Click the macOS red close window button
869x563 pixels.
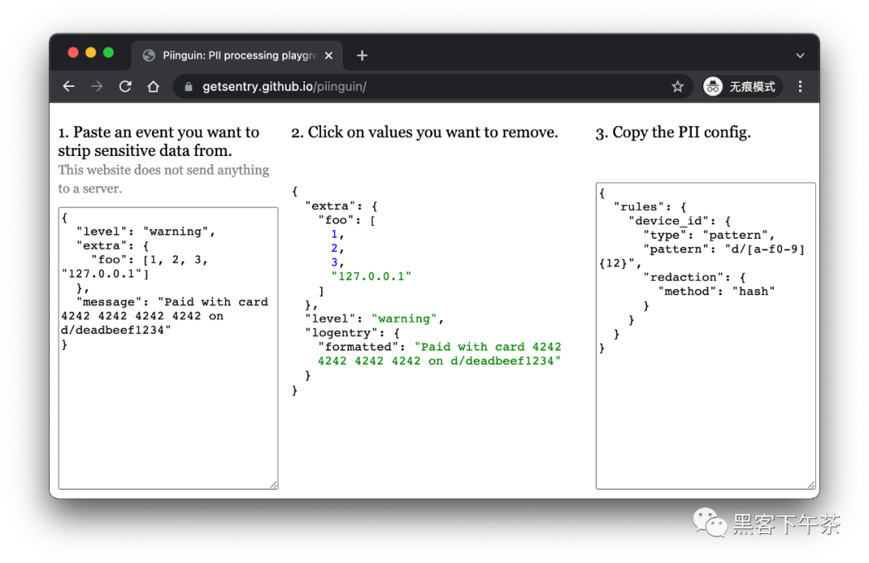pos(73,52)
